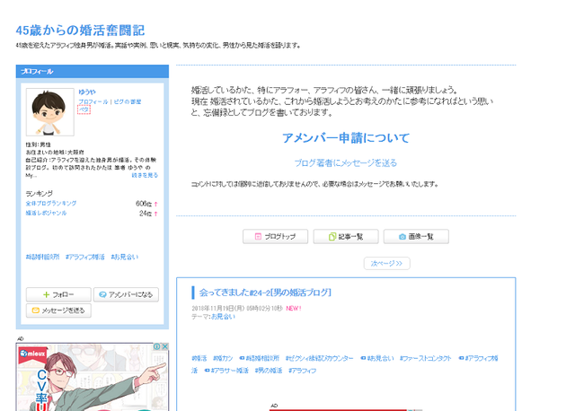Open the ピグの部屋 link

(x=128, y=101)
